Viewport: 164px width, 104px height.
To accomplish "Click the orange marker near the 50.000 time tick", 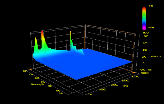I will tap(134, 72).
